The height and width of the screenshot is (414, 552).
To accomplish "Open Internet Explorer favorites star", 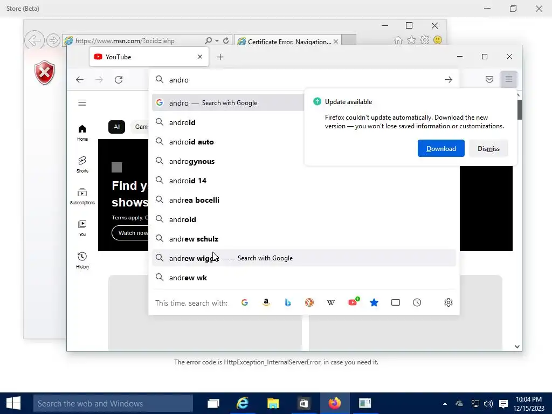I will (x=411, y=40).
